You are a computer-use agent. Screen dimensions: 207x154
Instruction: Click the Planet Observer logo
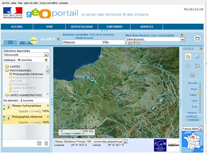tap(174, 145)
